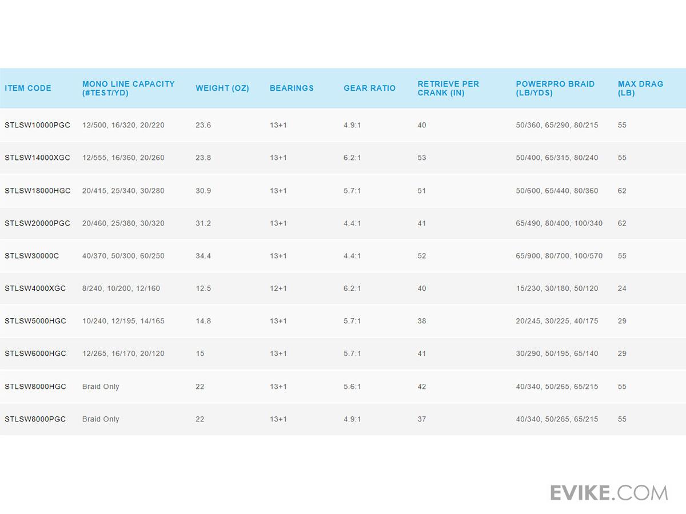Image resolution: width=686 pixels, height=514 pixels.
Task: Click the 12+1 bearings cell
Action: (278, 288)
